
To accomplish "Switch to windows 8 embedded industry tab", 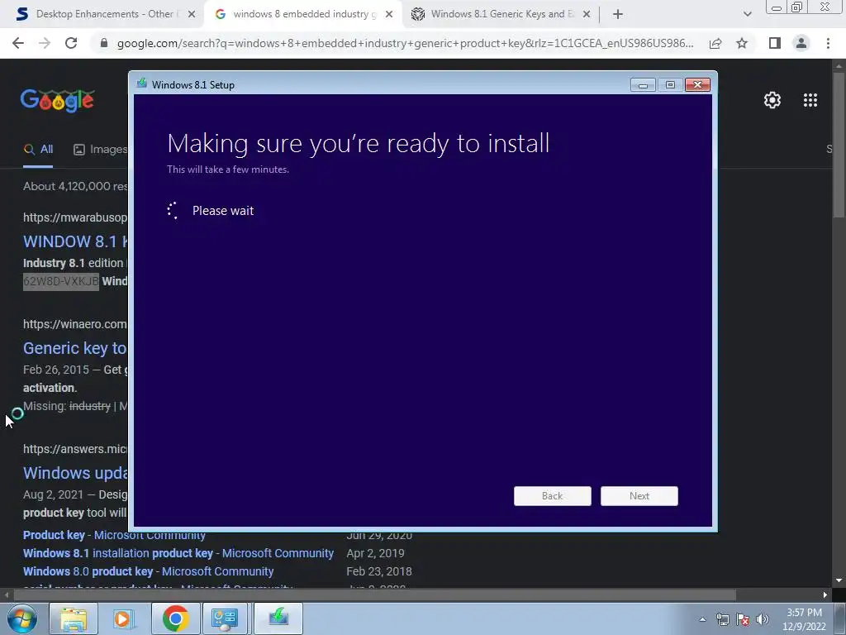I will [x=302, y=15].
